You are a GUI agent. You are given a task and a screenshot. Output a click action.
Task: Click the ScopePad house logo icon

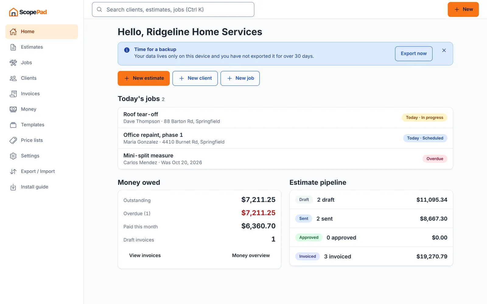point(13,12)
